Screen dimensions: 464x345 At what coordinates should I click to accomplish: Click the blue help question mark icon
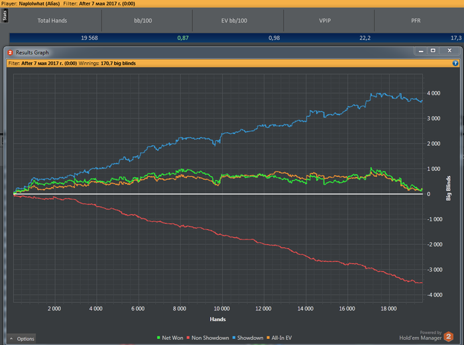[455, 64]
